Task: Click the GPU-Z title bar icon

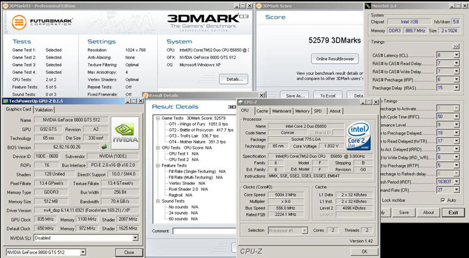Action: [x=5, y=101]
